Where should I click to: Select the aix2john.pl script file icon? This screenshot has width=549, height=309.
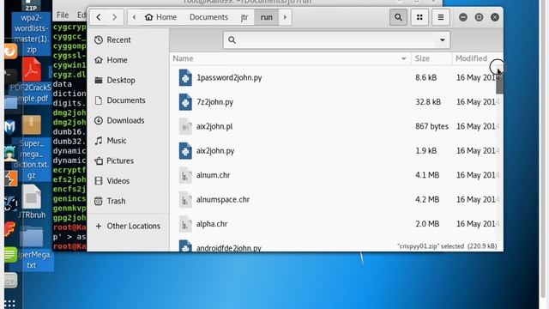tap(185, 126)
